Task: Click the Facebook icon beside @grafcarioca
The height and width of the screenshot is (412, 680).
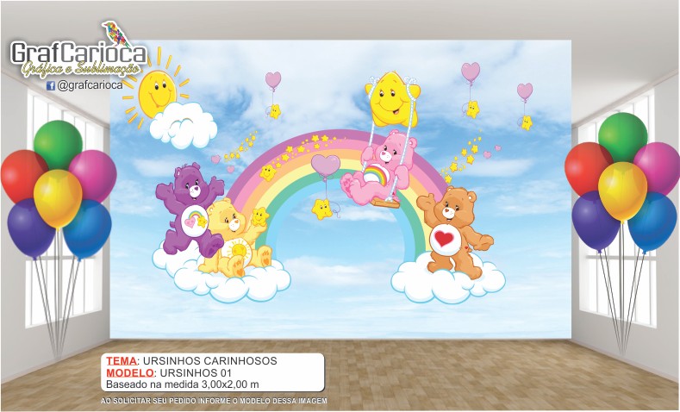Action: (51, 86)
